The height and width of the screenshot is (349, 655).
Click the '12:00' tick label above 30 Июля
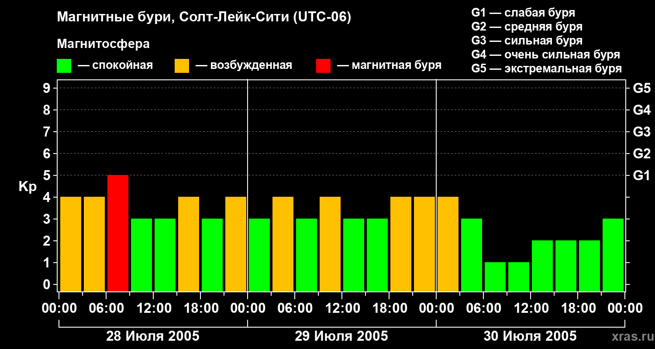pos(531,308)
